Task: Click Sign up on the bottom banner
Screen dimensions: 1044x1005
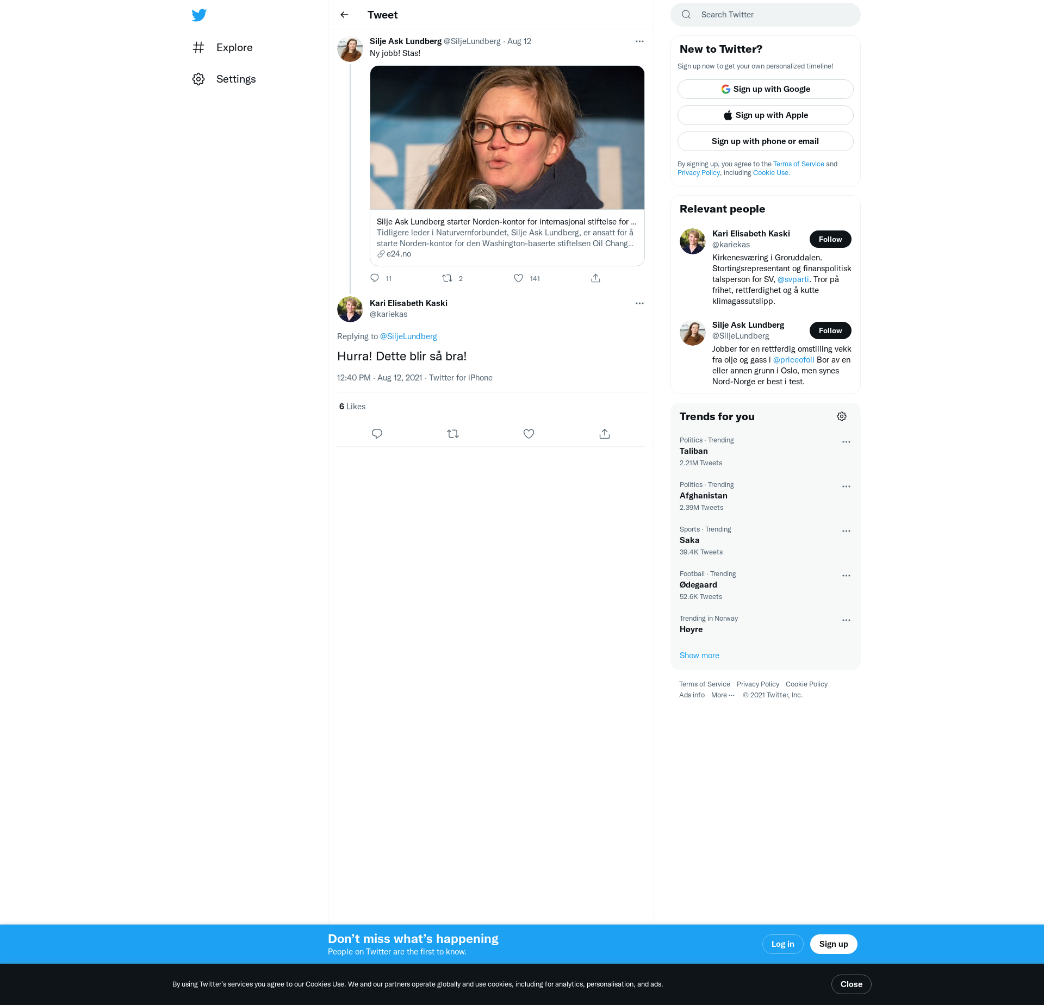Action: (834, 944)
